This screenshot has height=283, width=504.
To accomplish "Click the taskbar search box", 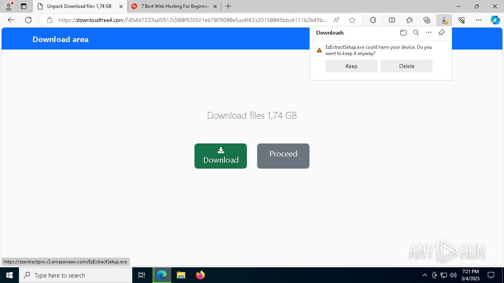I will coord(76,275).
